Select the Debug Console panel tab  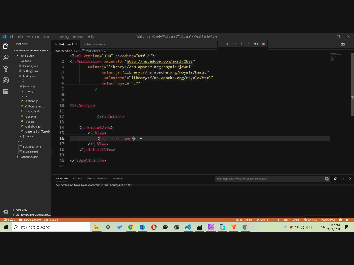[x=97, y=178]
